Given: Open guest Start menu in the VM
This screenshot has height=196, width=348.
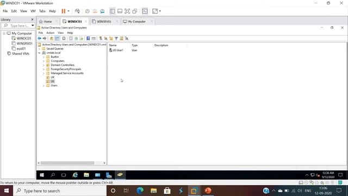Looking at the screenshot, I should [42, 175].
